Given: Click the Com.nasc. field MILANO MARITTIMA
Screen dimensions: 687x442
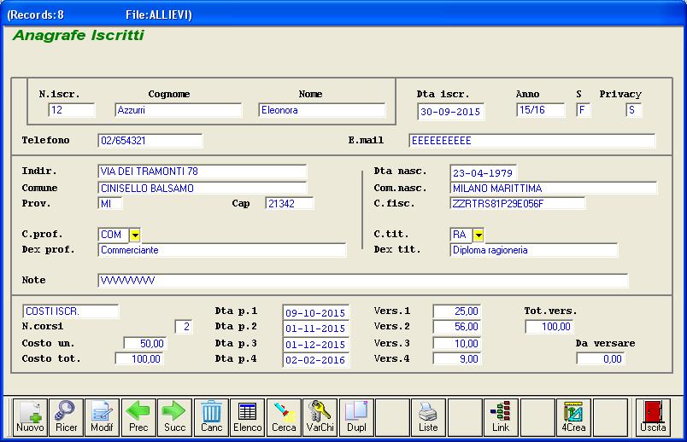Looking at the screenshot, I should [x=554, y=189].
